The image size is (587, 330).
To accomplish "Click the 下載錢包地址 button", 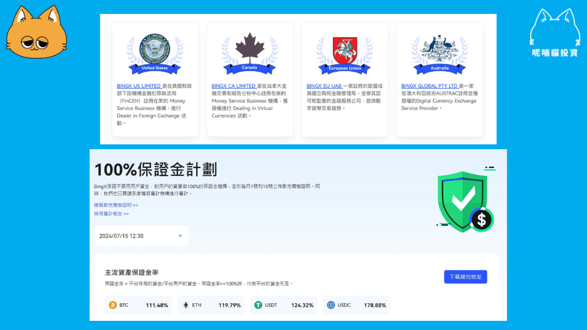I will coord(465,277).
